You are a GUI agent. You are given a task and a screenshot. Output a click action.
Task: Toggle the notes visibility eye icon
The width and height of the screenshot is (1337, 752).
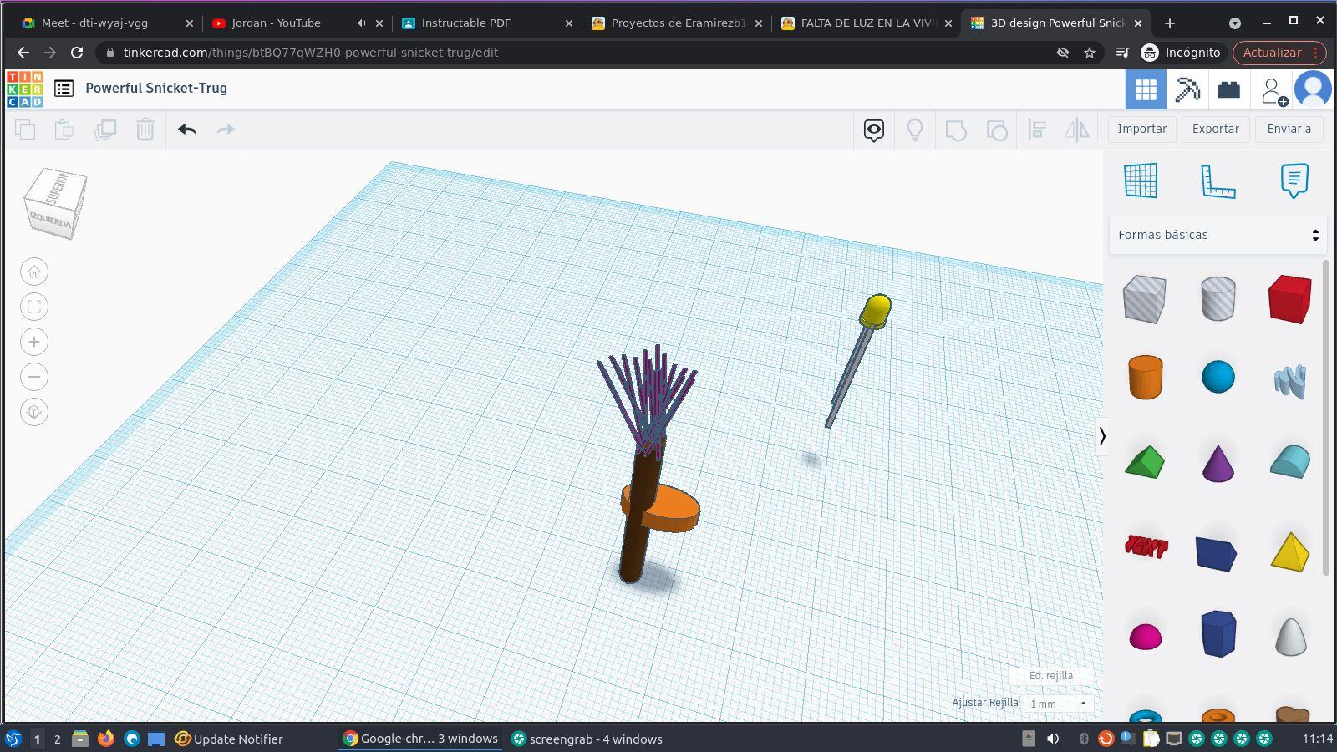pyautogui.click(x=874, y=130)
